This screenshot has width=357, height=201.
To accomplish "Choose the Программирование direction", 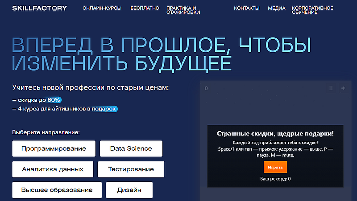I will (x=54, y=148).
